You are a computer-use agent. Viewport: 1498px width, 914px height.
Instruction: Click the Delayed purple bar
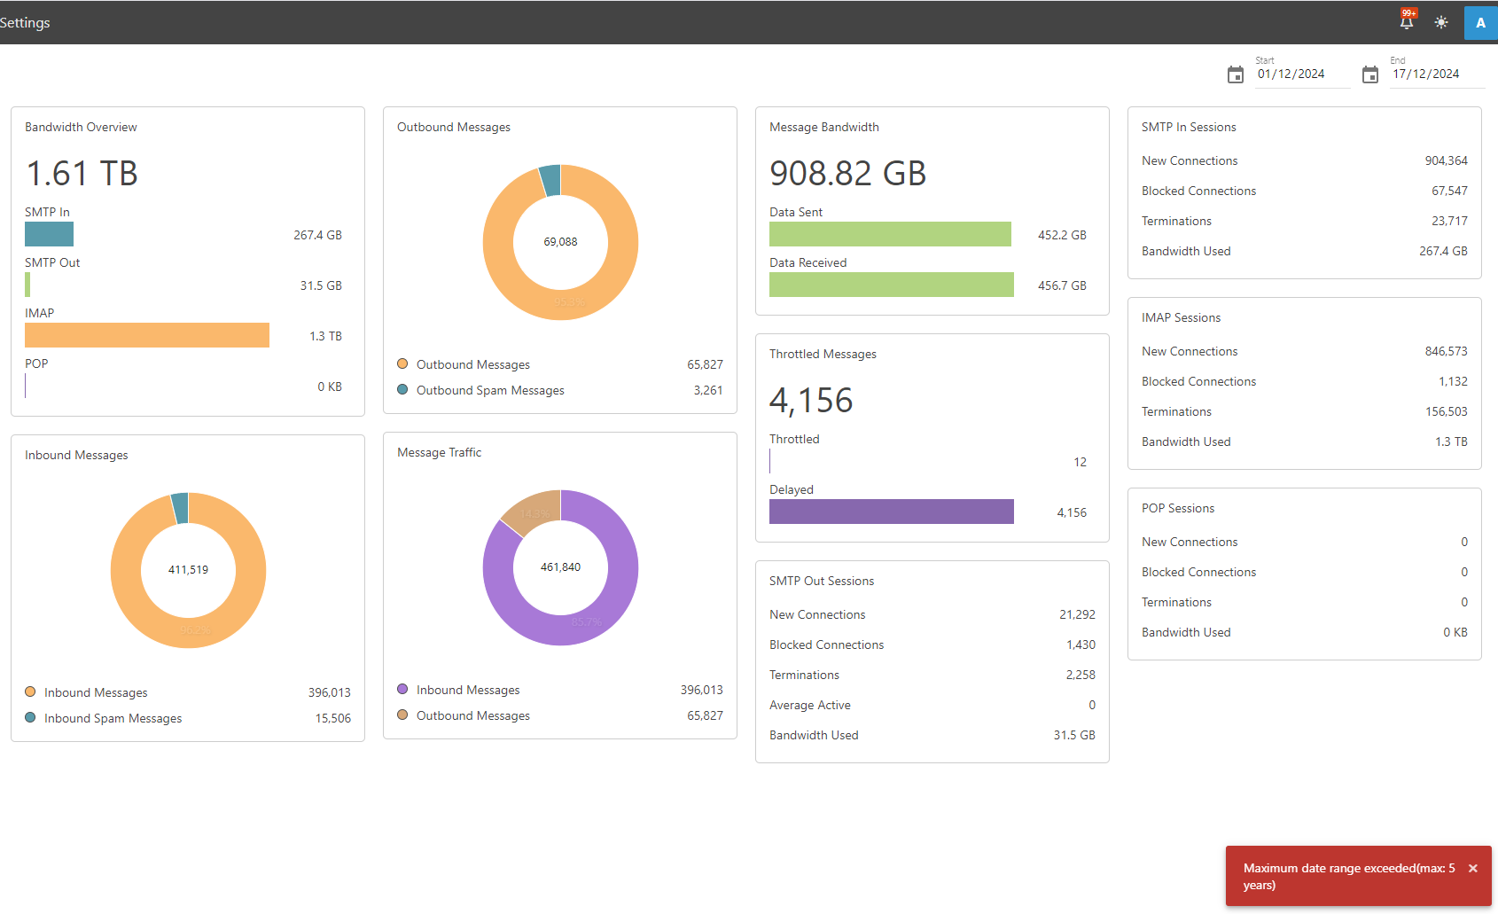tap(891, 512)
